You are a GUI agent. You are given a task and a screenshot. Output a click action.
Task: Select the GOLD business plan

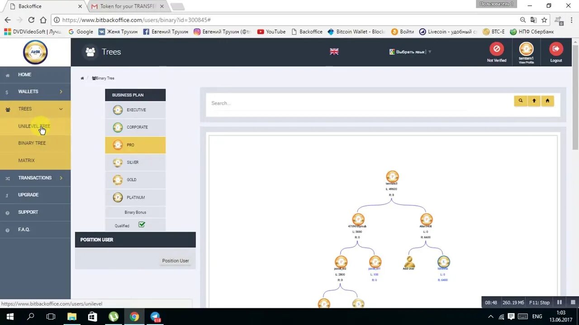[x=135, y=180]
